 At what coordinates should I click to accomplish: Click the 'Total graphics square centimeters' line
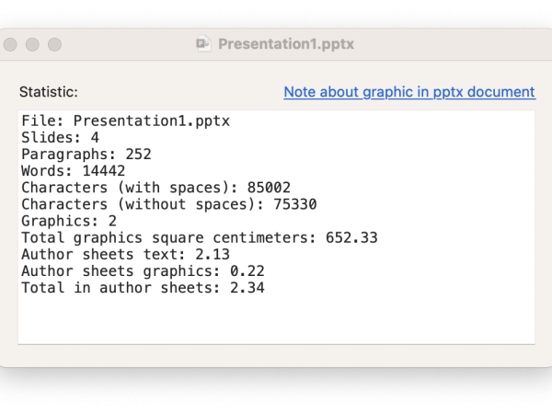[x=199, y=237]
